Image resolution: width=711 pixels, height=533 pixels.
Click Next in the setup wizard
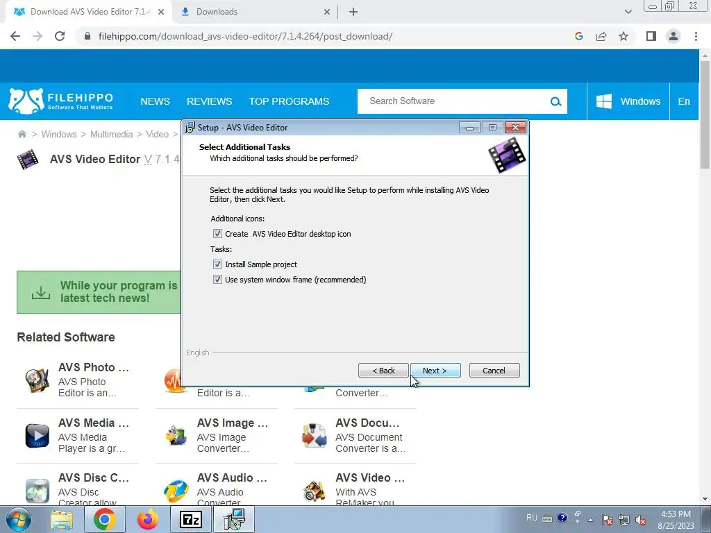pos(435,371)
